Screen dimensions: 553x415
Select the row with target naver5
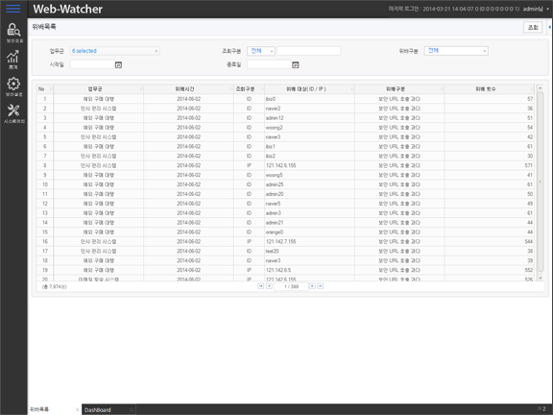coord(285,204)
